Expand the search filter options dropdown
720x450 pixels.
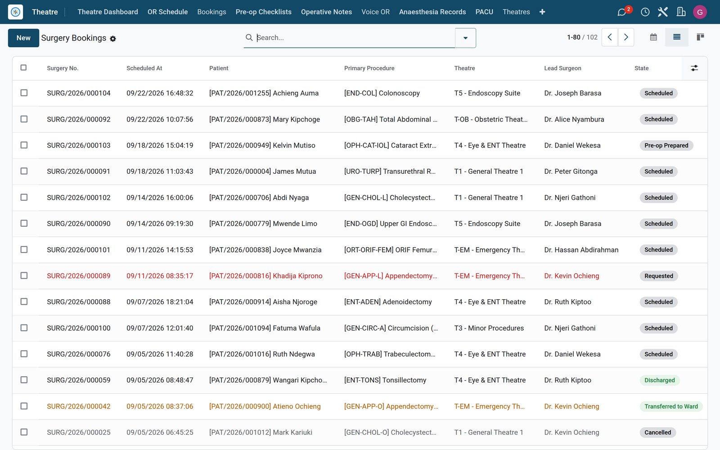[x=465, y=38]
